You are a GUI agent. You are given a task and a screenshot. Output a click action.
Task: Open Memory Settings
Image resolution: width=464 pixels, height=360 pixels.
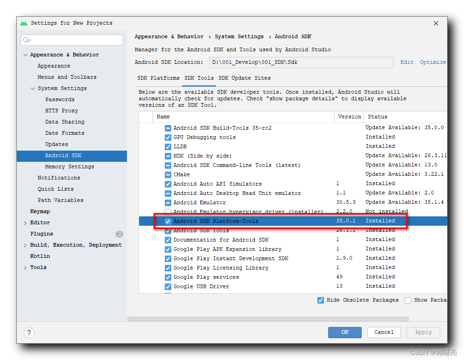pyautogui.click(x=70, y=166)
